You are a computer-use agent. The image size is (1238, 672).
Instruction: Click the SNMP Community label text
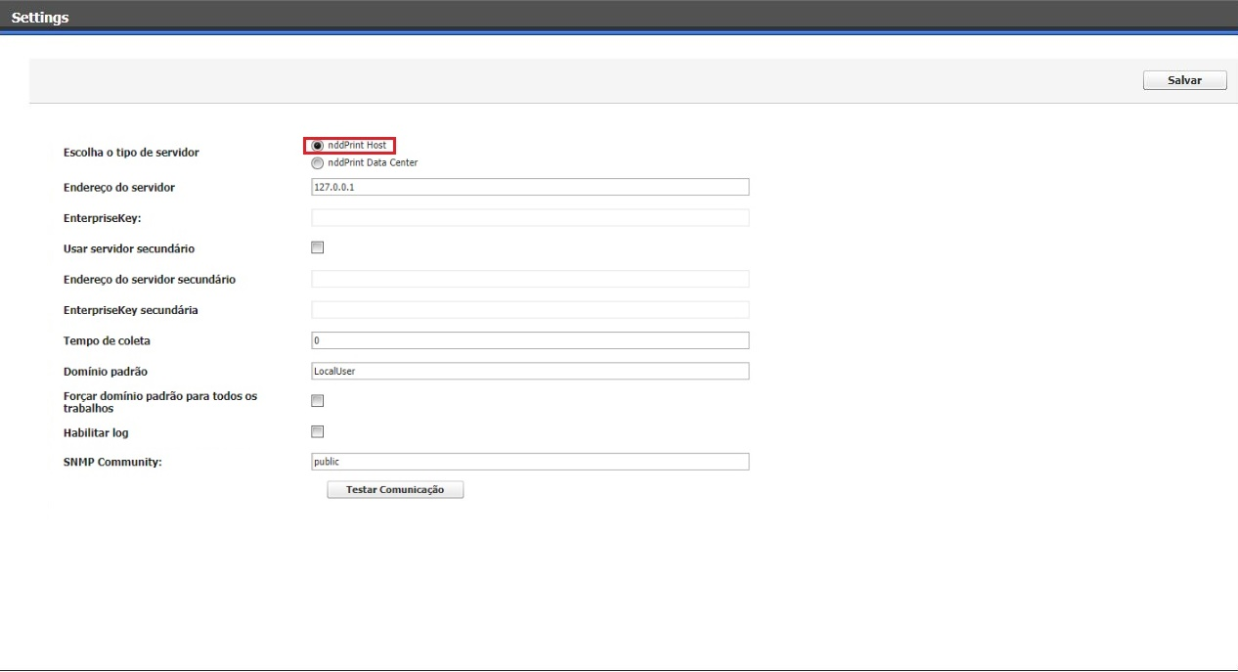[x=112, y=462]
